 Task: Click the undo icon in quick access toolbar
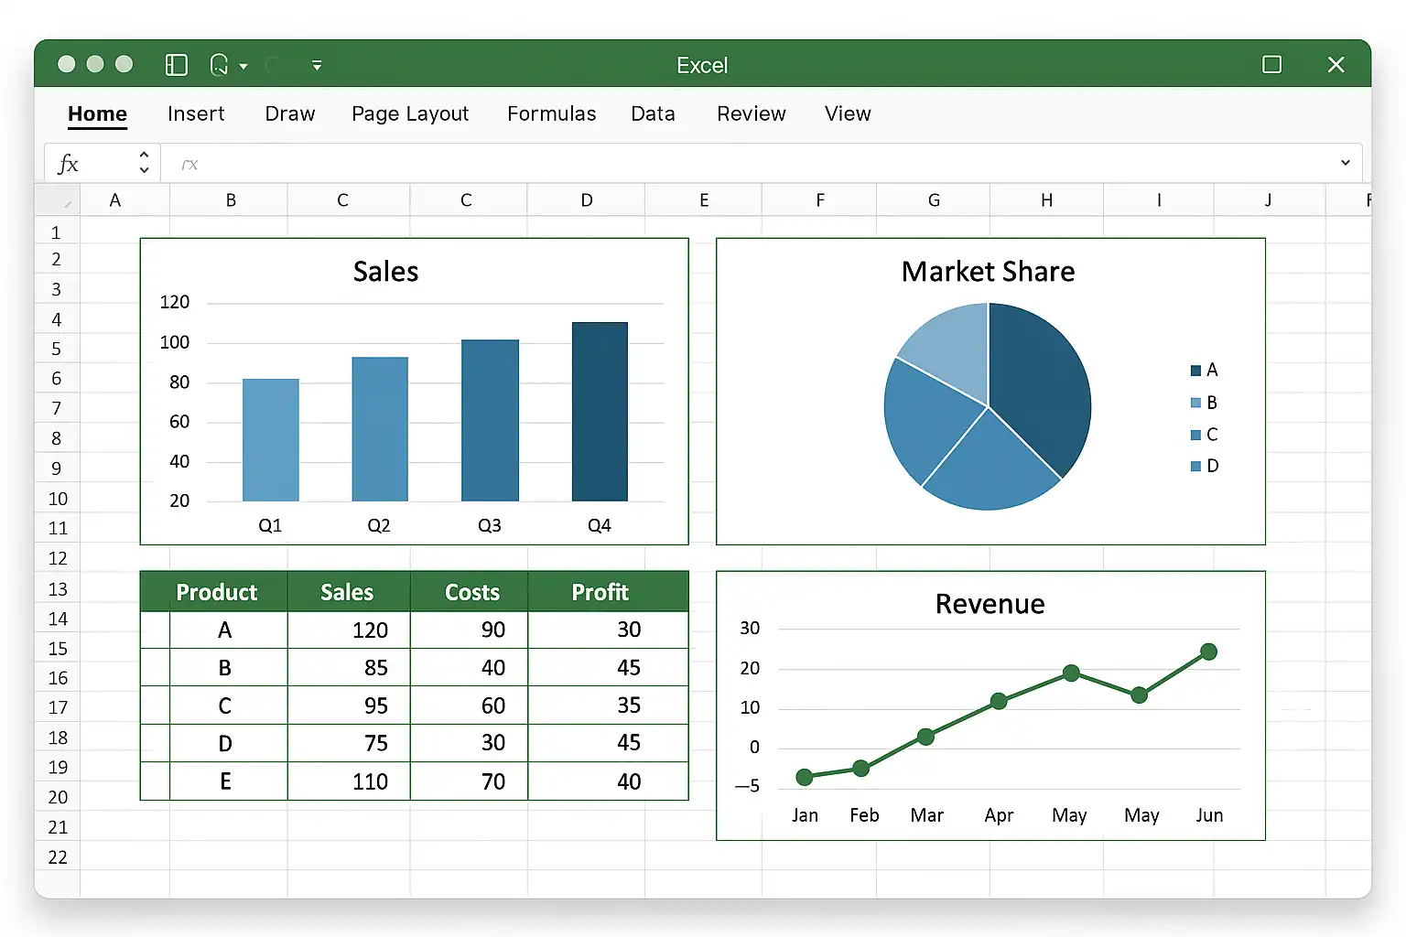coord(219,65)
